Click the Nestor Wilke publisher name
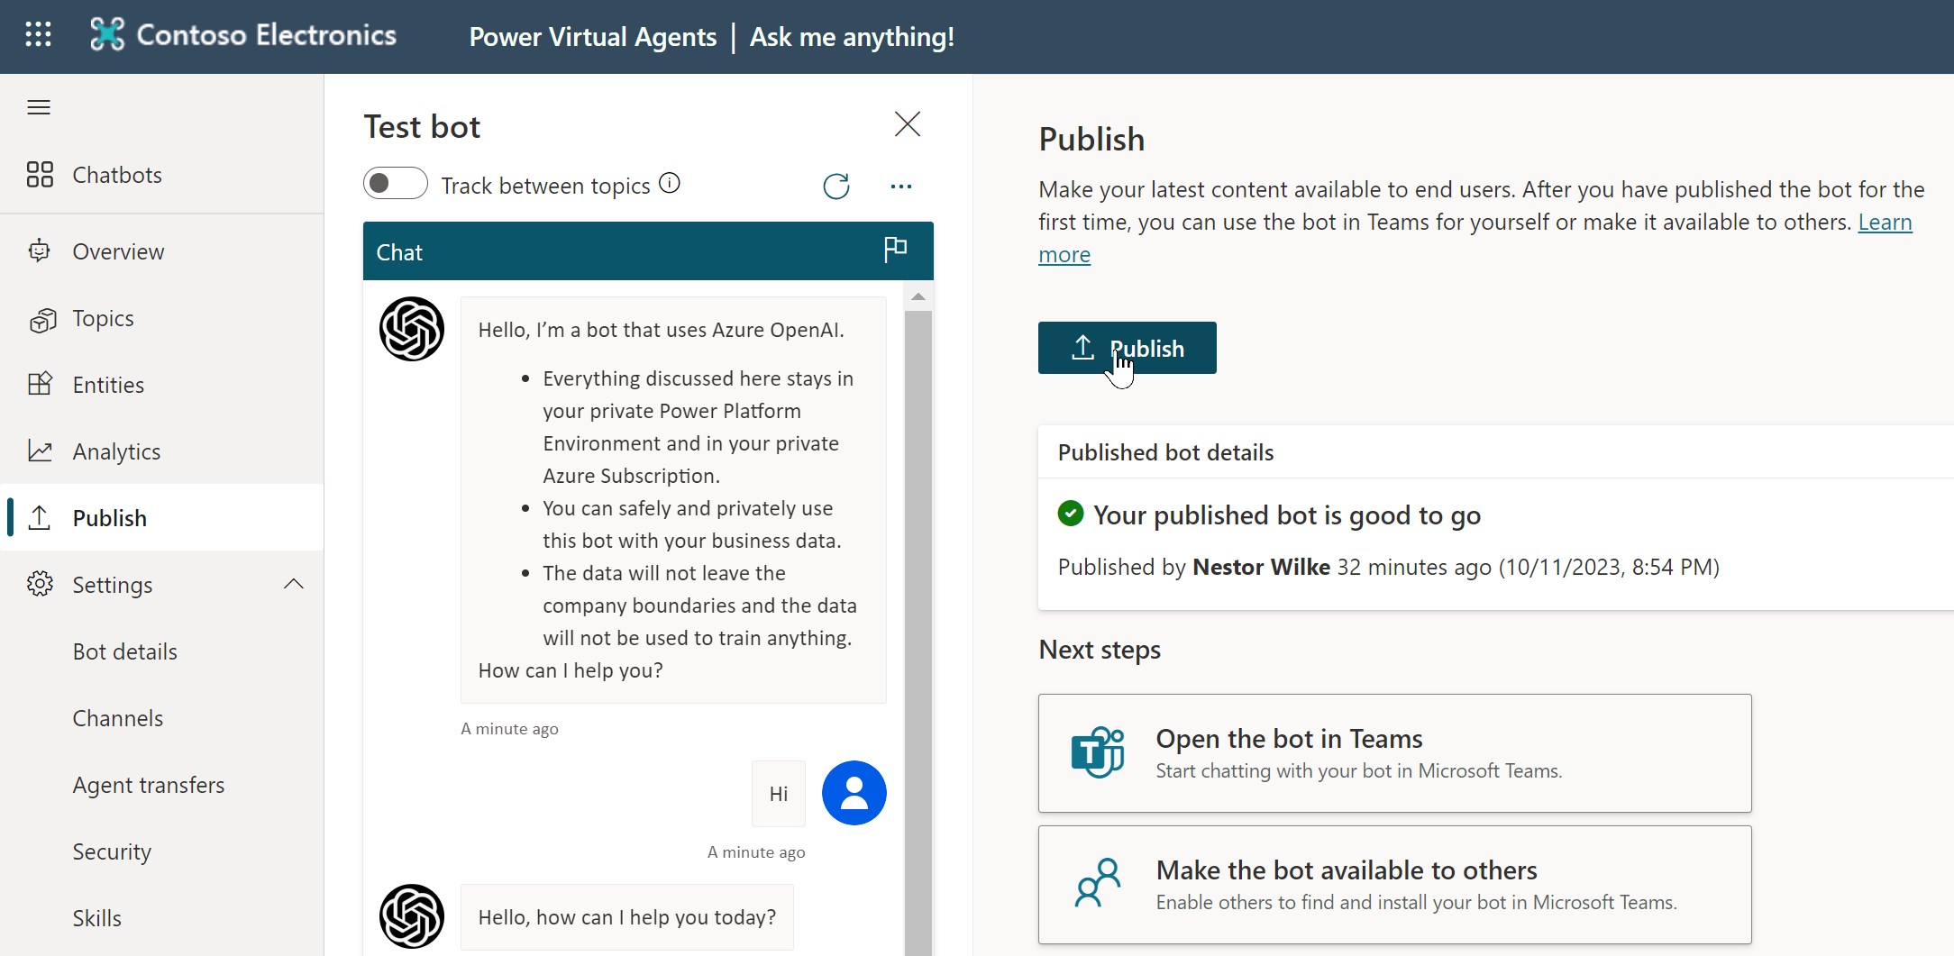Viewport: 1954px width, 956px height. (x=1261, y=567)
